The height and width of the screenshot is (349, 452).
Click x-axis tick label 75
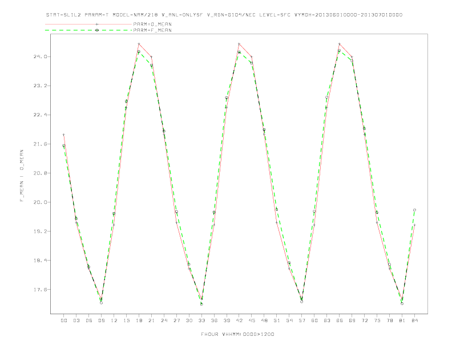pyautogui.click(x=377, y=320)
